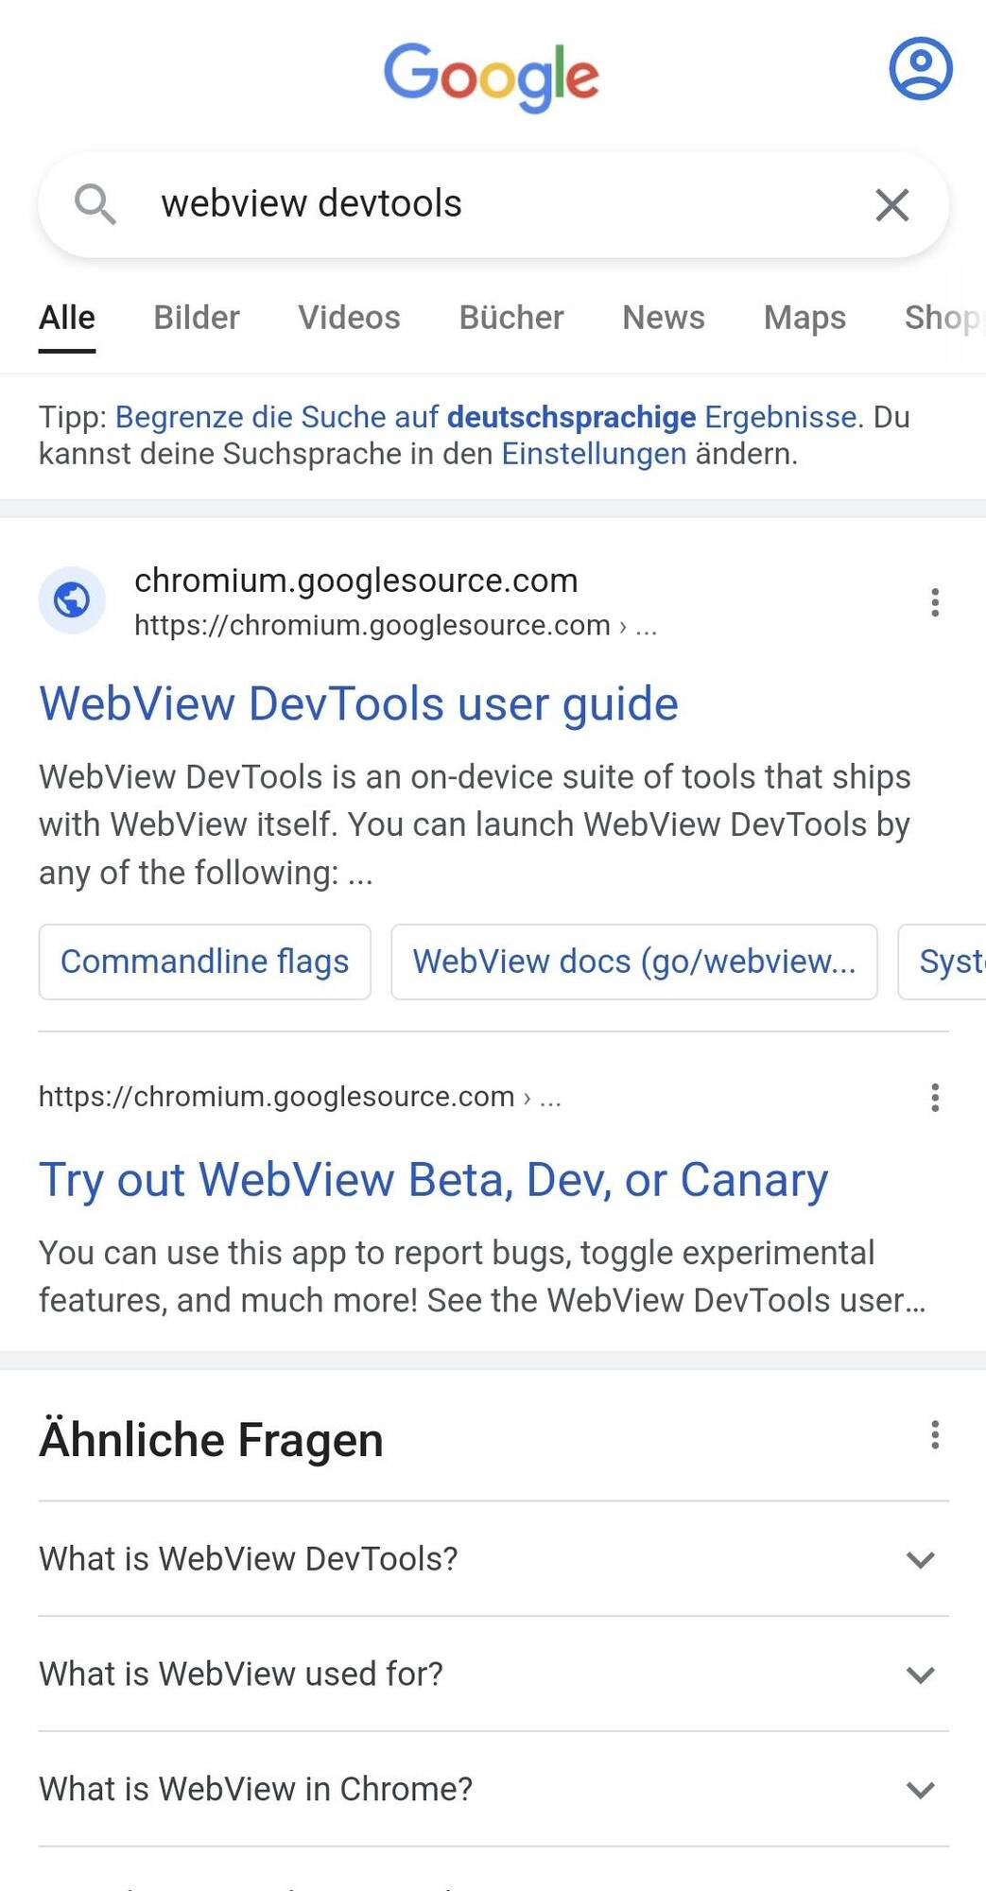
Task: Switch to the Videos tab
Action: point(349,318)
